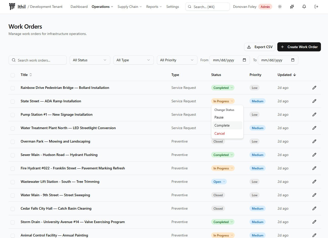The width and height of the screenshot is (328, 238).
Task: Click calendar icon in From date field
Action: 244,60
